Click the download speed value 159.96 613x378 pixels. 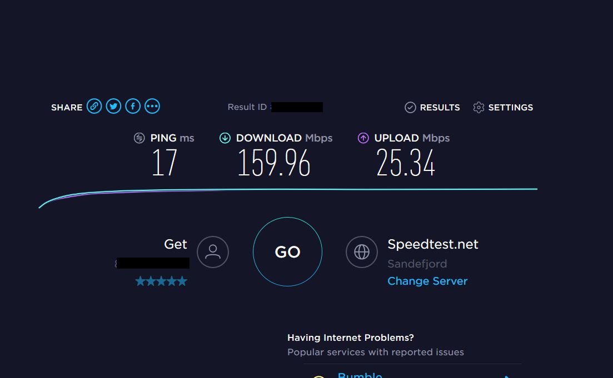coord(274,163)
